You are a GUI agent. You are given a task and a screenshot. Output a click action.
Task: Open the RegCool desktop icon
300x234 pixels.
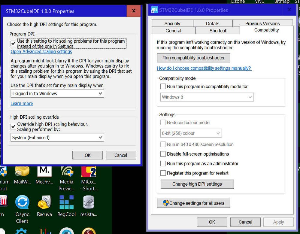(67, 206)
